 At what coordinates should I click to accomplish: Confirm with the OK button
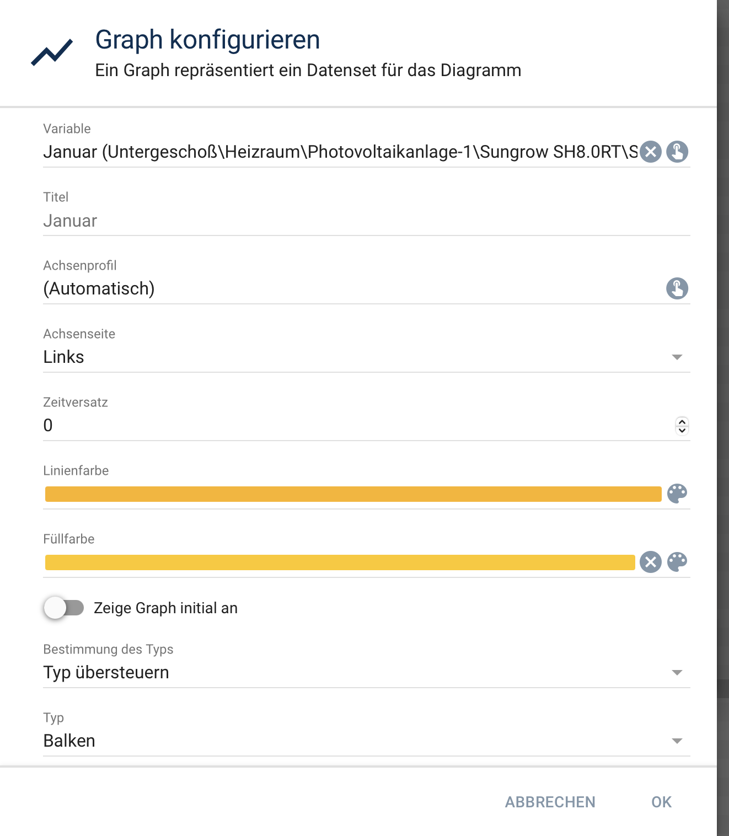[661, 802]
